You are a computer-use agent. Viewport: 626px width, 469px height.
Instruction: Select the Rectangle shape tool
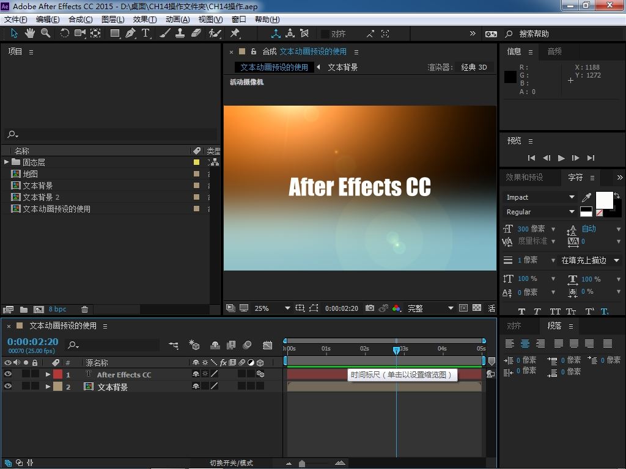[x=115, y=33]
